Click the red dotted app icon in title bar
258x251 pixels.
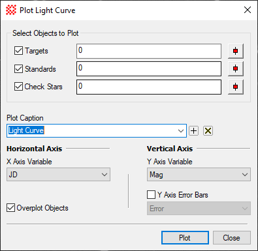pos(11,10)
